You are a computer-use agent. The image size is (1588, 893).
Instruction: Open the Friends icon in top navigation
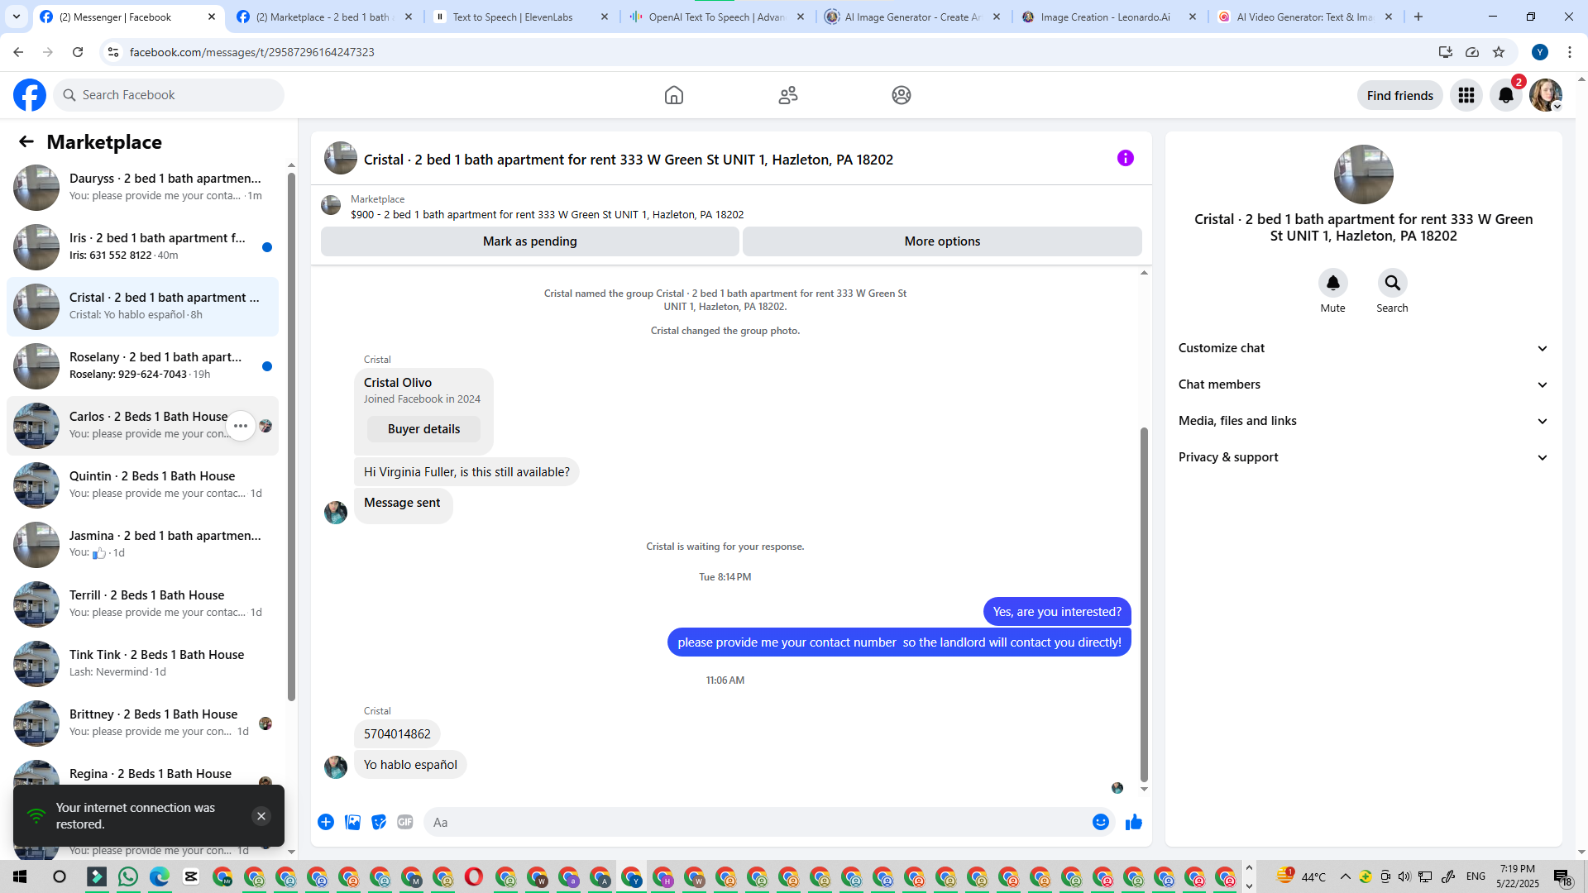coord(788,95)
